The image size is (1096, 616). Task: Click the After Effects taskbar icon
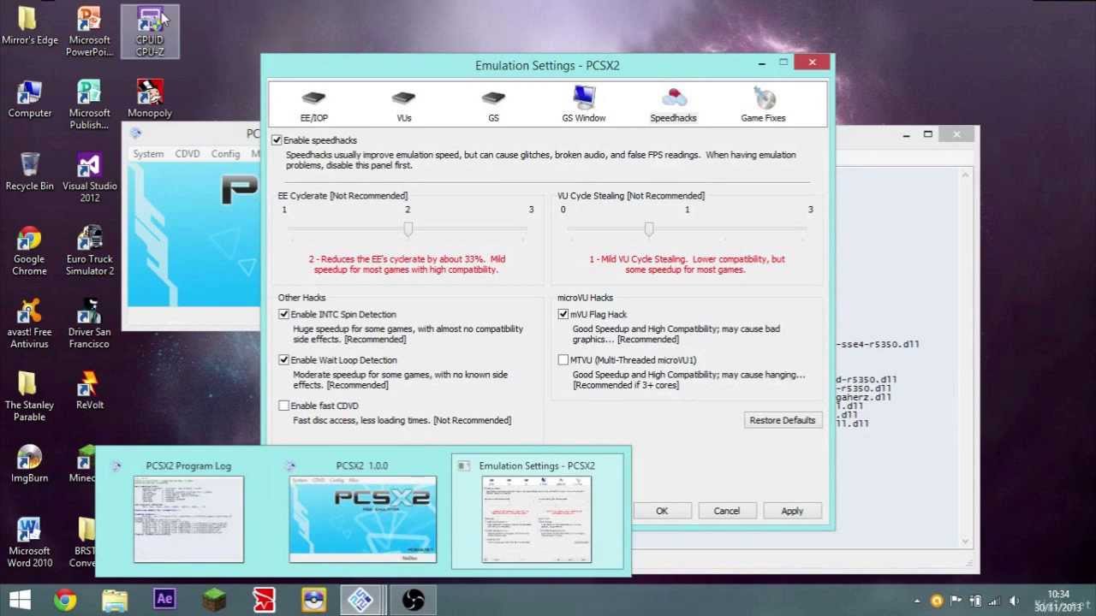pos(164,600)
